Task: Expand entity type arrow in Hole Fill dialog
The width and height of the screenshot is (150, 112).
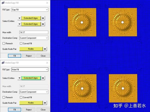Action: coord(19,78)
